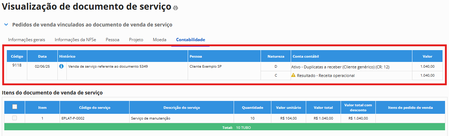The height and width of the screenshot is (136, 449).
Task: Open the Pessoa tab
Action: coord(112,40)
